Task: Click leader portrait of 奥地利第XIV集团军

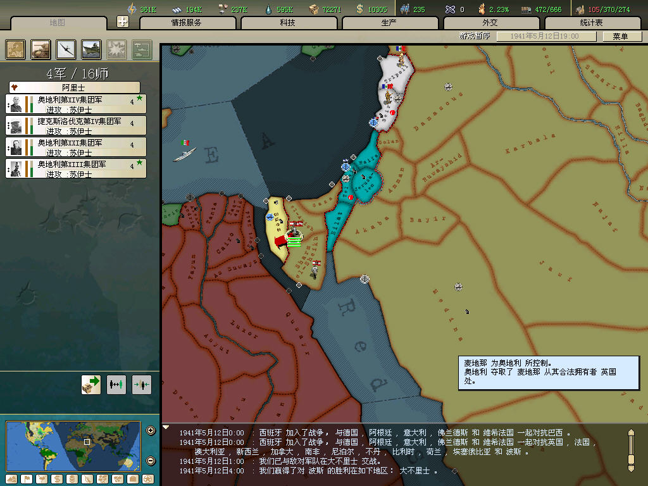Action: [16, 104]
